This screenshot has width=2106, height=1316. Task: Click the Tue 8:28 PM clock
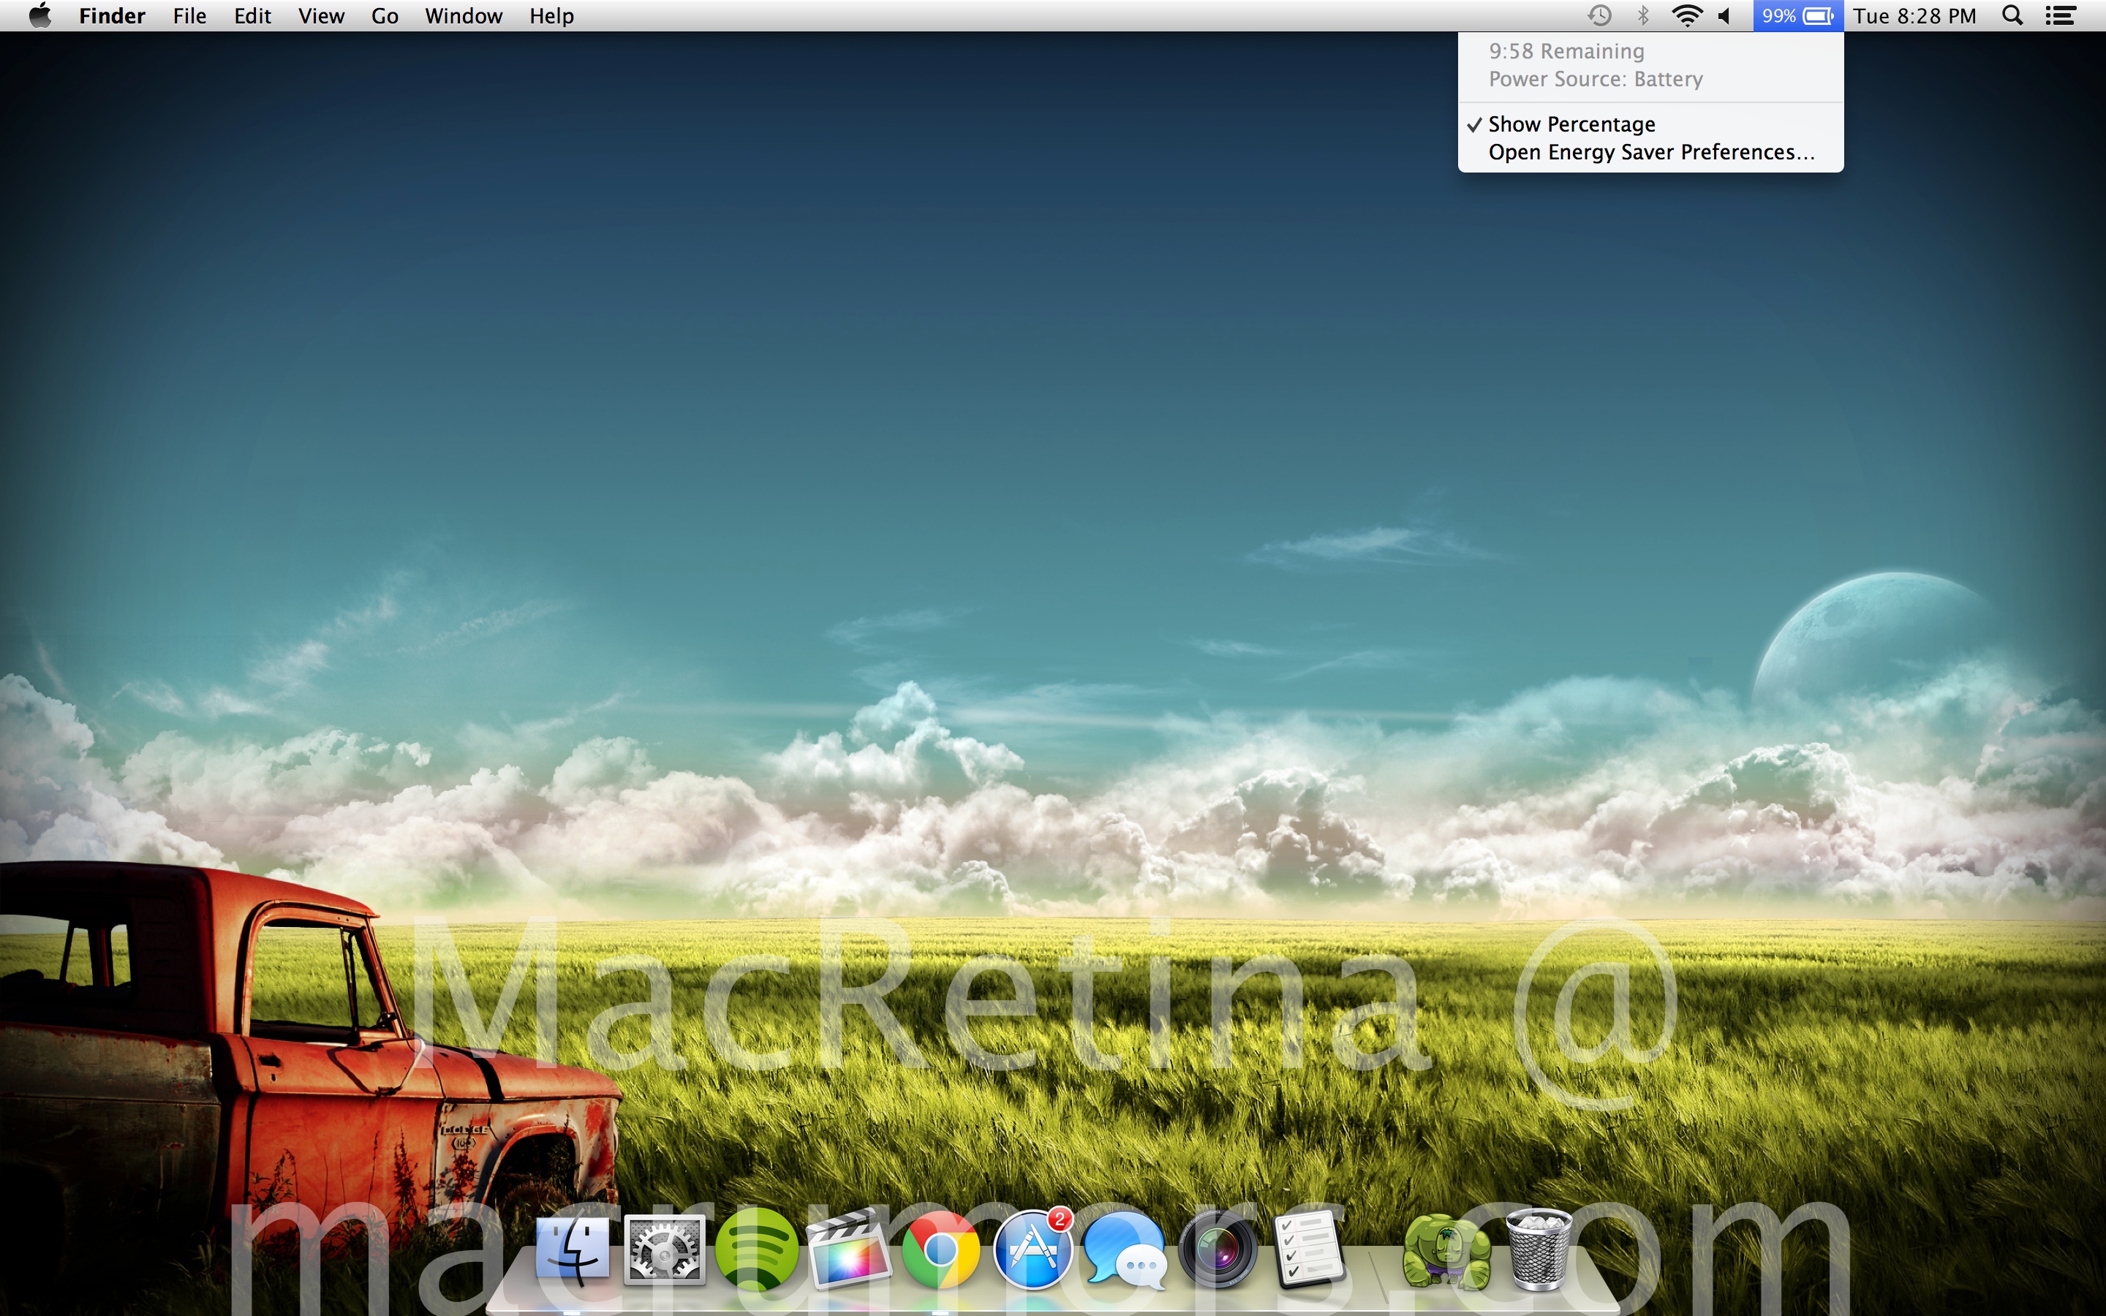coord(1914,15)
